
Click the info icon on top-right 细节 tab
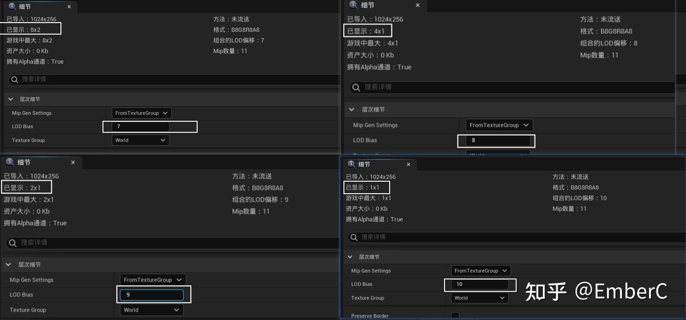pyautogui.click(x=353, y=5)
